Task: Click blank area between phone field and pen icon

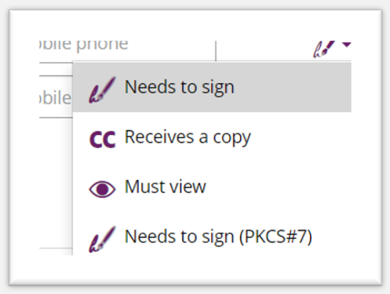Action: (264, 50)
